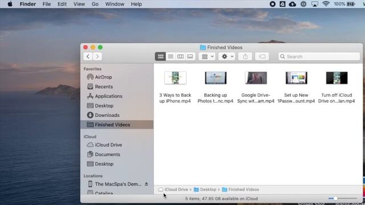Screen dimensions: 365x205
Task: Click the file name Google Drive- Sync wit...am.mp4
Action: point(256,98)
